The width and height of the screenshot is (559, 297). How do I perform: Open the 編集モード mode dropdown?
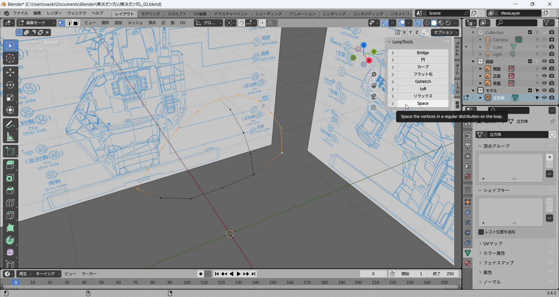pyautogui.click(x=36, y=23)
